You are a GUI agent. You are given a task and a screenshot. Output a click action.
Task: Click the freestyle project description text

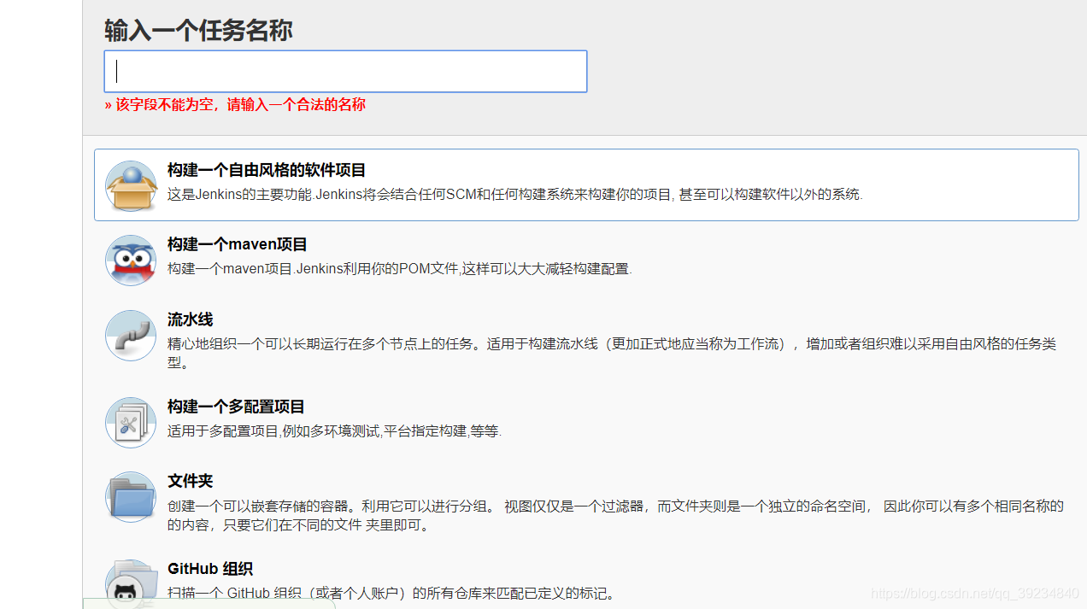(x=515, y=195)
